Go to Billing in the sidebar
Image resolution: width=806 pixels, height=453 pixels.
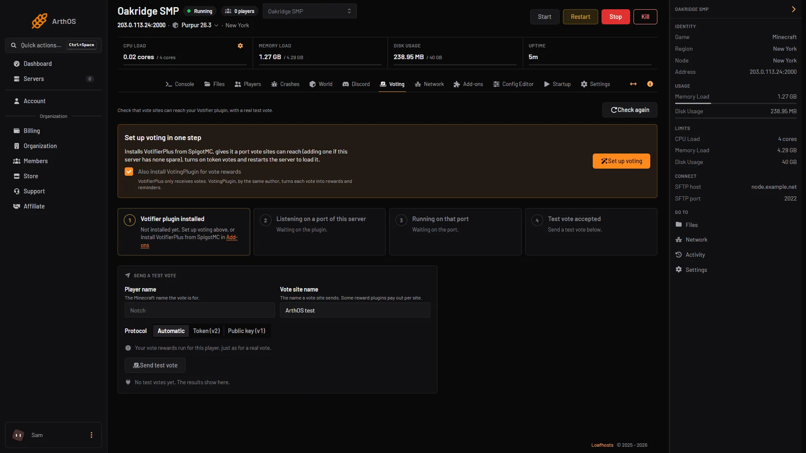coord(53,131)
